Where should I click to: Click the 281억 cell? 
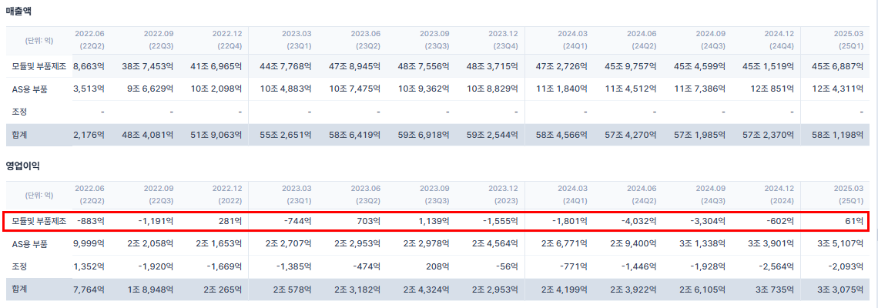[231, 221]
